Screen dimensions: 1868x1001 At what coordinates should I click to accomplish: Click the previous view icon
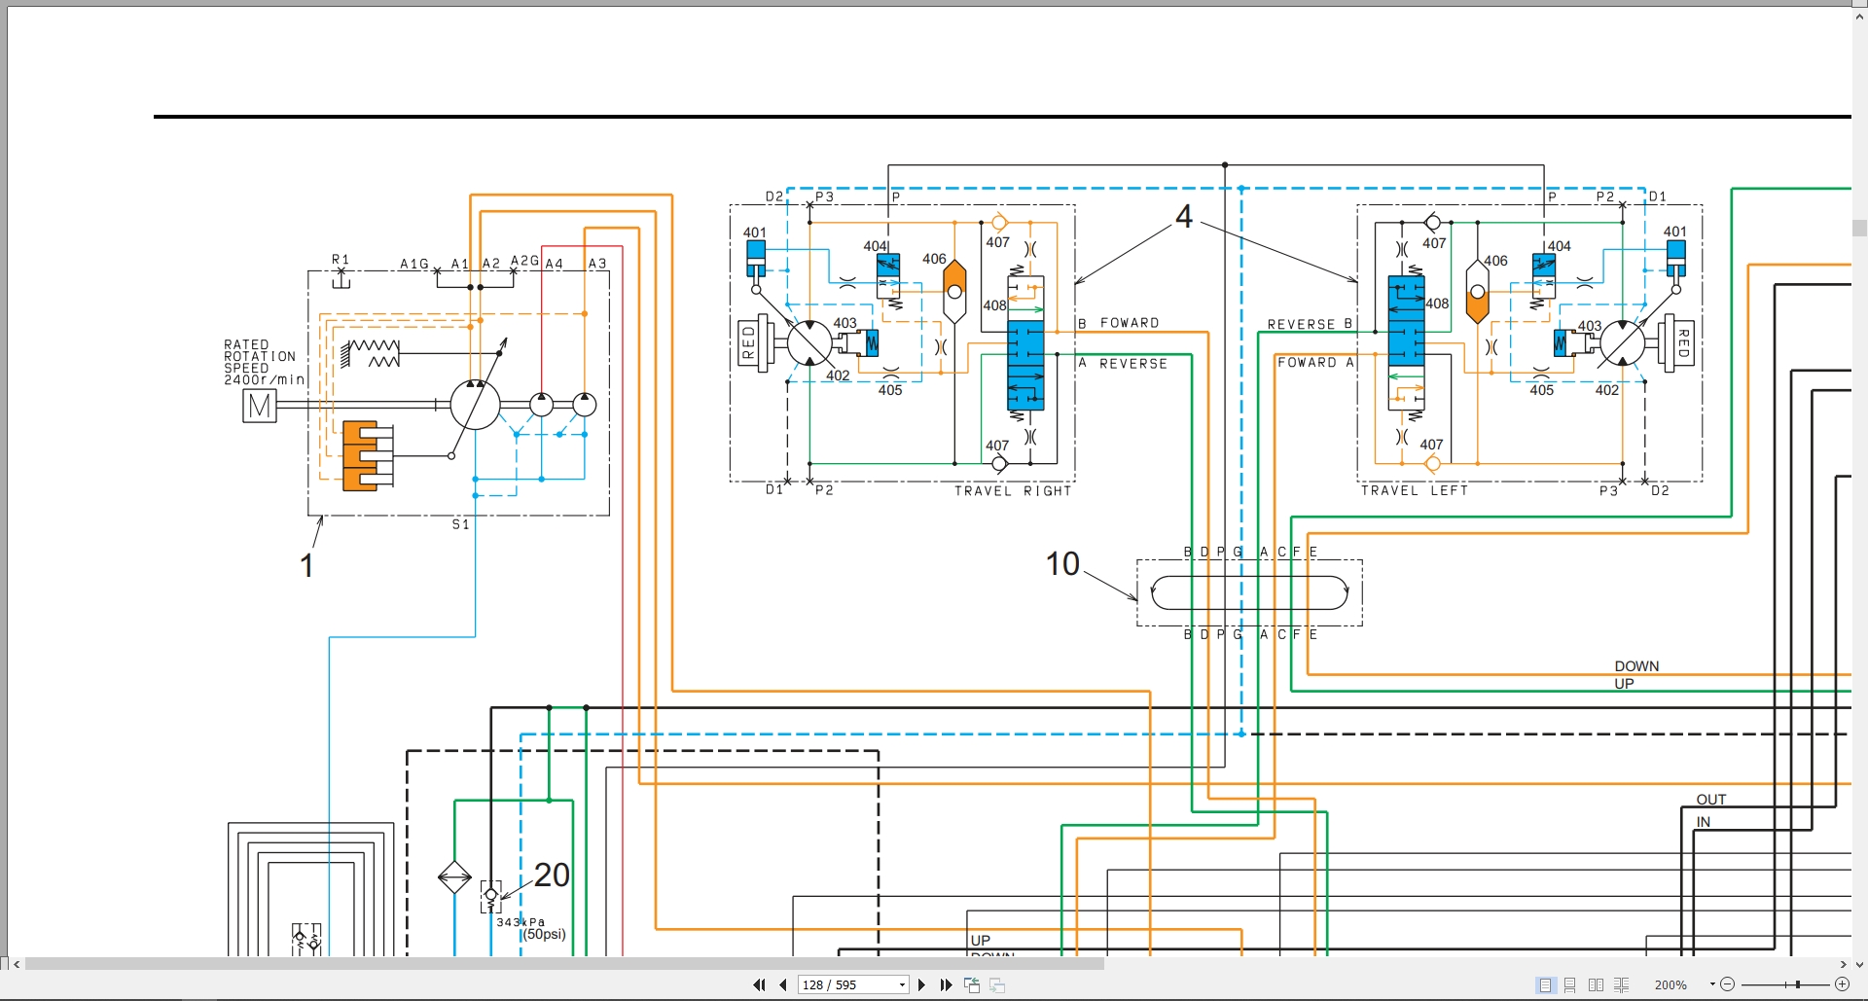point(971,985)
